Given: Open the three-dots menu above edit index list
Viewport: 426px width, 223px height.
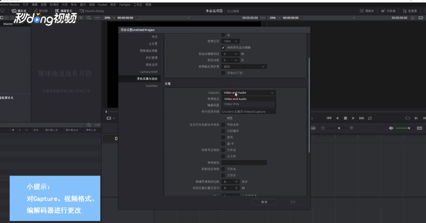Looking at the screenshot, I should [x=97, y=125].
